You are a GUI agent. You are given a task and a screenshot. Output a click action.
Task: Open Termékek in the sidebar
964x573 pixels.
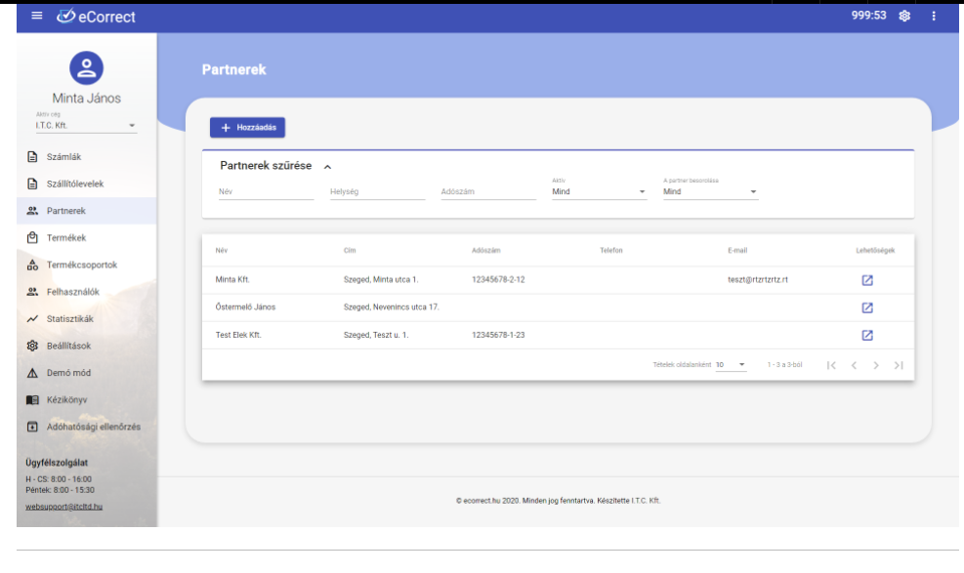[x=86, y=237]
